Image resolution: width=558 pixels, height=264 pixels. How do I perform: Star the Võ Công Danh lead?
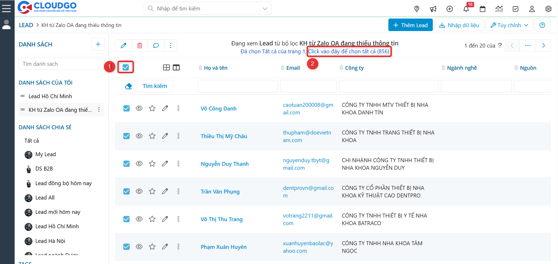(152, 108)
